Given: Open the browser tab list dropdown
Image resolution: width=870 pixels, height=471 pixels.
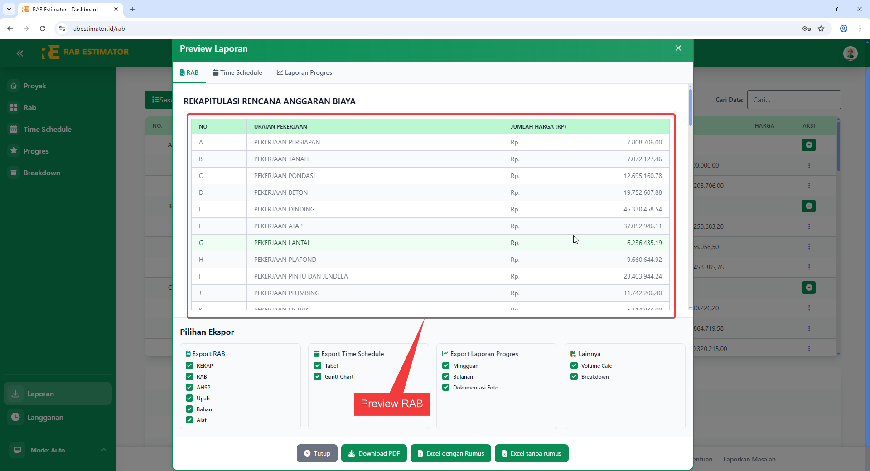Looking at the screenshot, I should tap(9, 9).
